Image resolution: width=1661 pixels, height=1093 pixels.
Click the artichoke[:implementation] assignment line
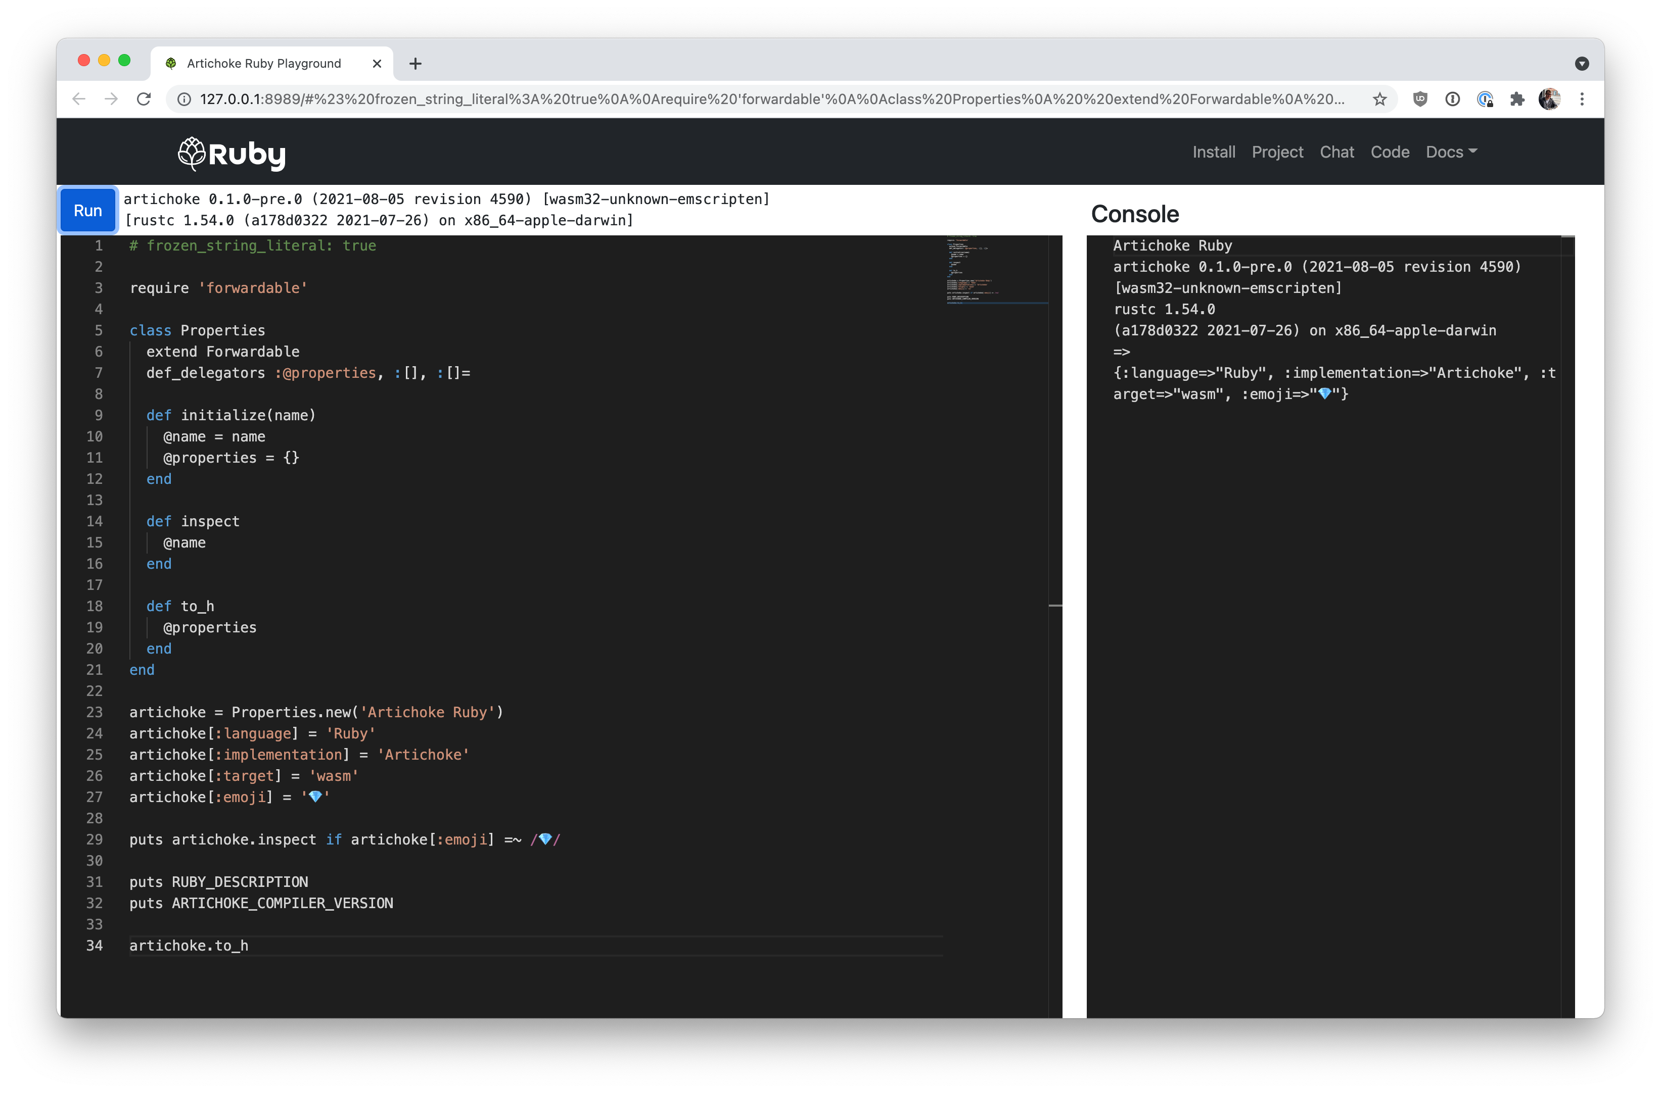299,755
